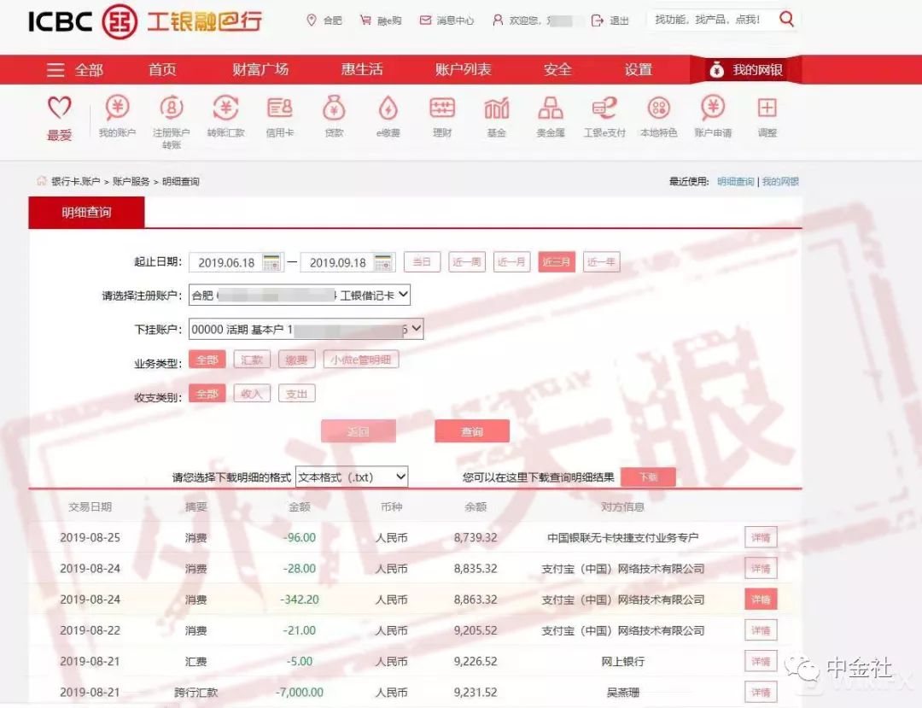Select 近一周 date range
922x708 pixels.
[x=467, y=261]
